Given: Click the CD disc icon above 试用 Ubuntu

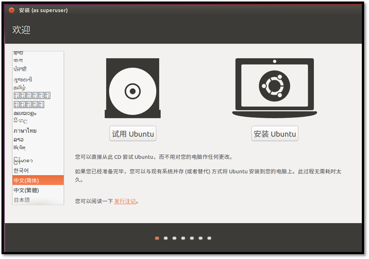Looking at the screenshot, I should pyautogui.click(x=132, y=88).
